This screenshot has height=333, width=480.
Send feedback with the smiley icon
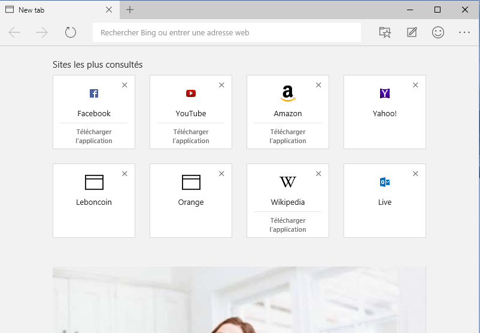[438, 32]
